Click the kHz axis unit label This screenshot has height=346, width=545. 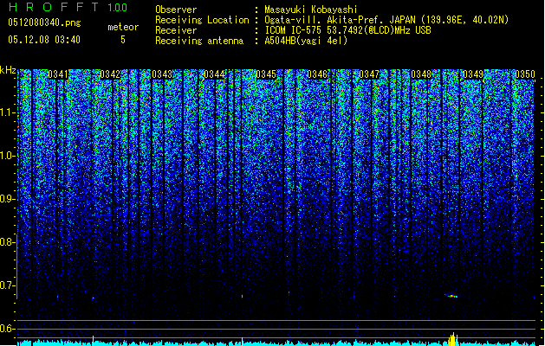[x=8, y=70]
